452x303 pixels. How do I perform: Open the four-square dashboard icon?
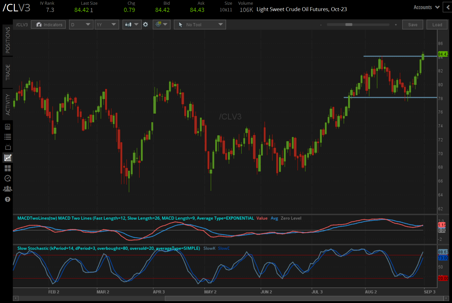pos(8,168)
